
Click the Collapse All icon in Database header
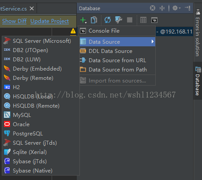[162, 8]
